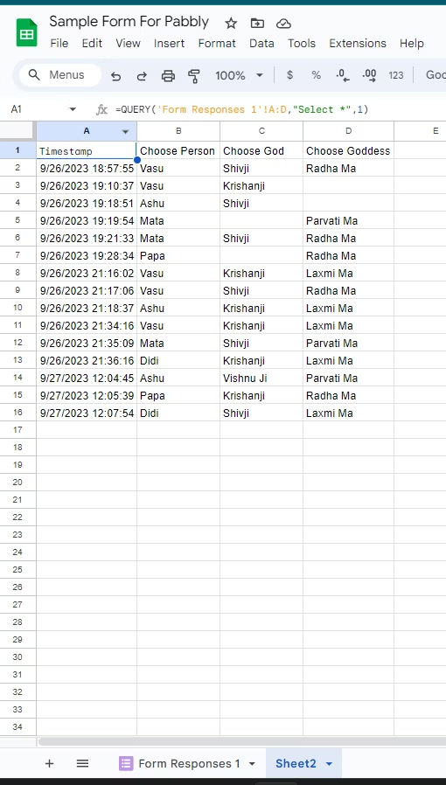Print the spreadsheet using printer icon
Viewport: 446px width, 785px height.
pos(168,76)
